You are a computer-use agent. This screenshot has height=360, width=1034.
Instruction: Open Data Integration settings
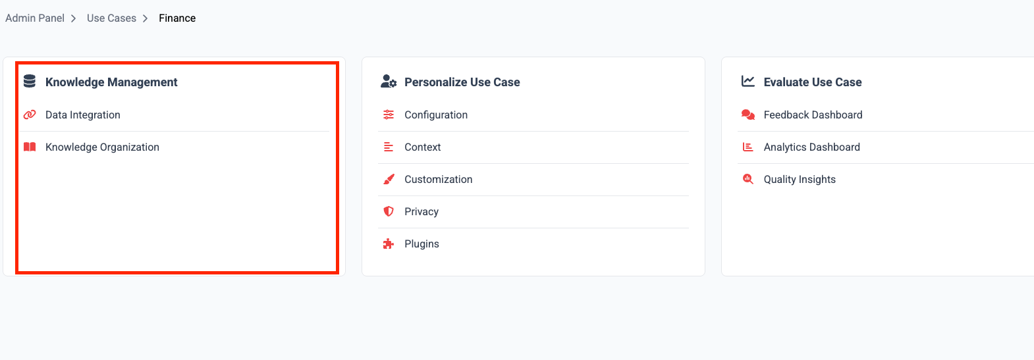coord(83,115)
